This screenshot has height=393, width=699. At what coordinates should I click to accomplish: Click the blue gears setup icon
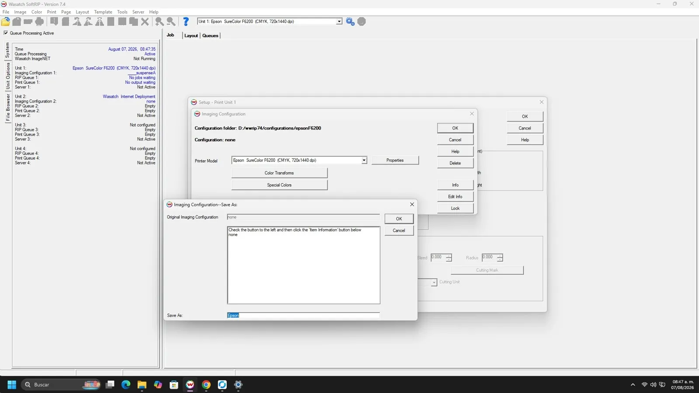point(350,21)
